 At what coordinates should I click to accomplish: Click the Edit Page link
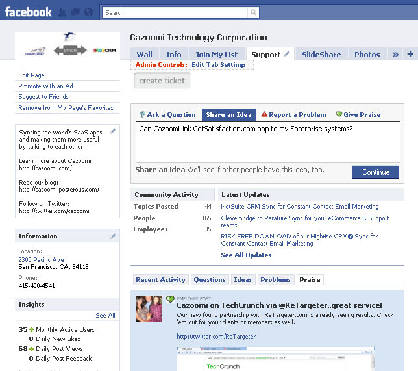(31, 75)
